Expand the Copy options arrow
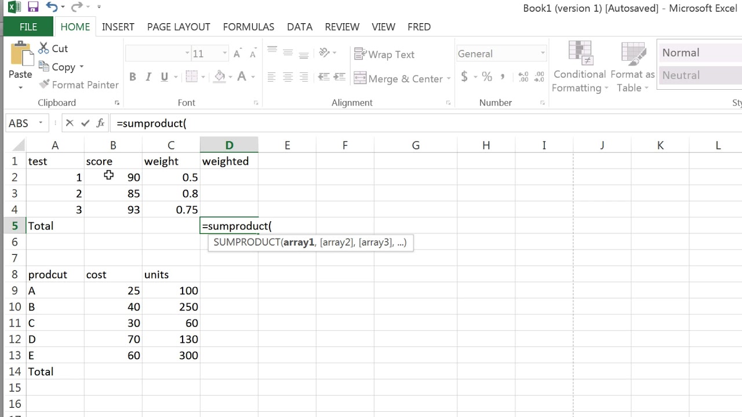The width and height of the screenshot is (742, 417). (82, 67)
